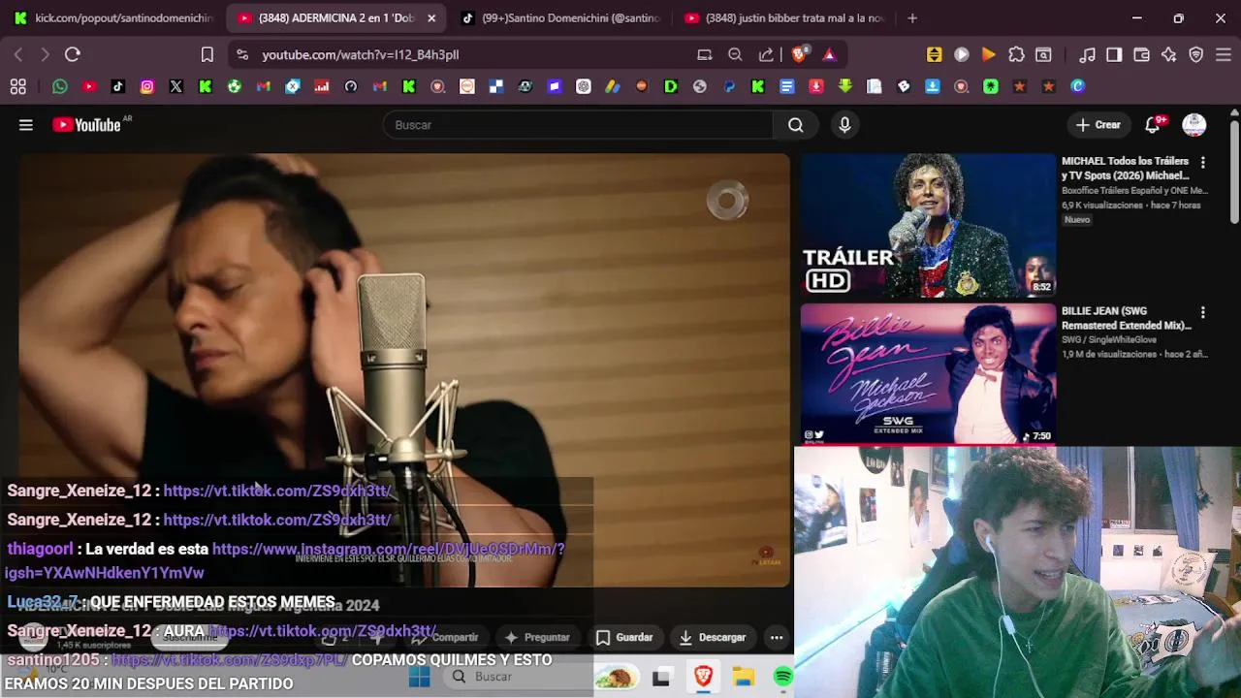Open the apps grid icon in bookmarks bar
1241x698 pixels.
17,86
